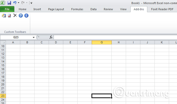Open the Foxit Reader PDF tab
Viewport: 177px width, 104px height.
pyautogui.click(x=162, y=9)
